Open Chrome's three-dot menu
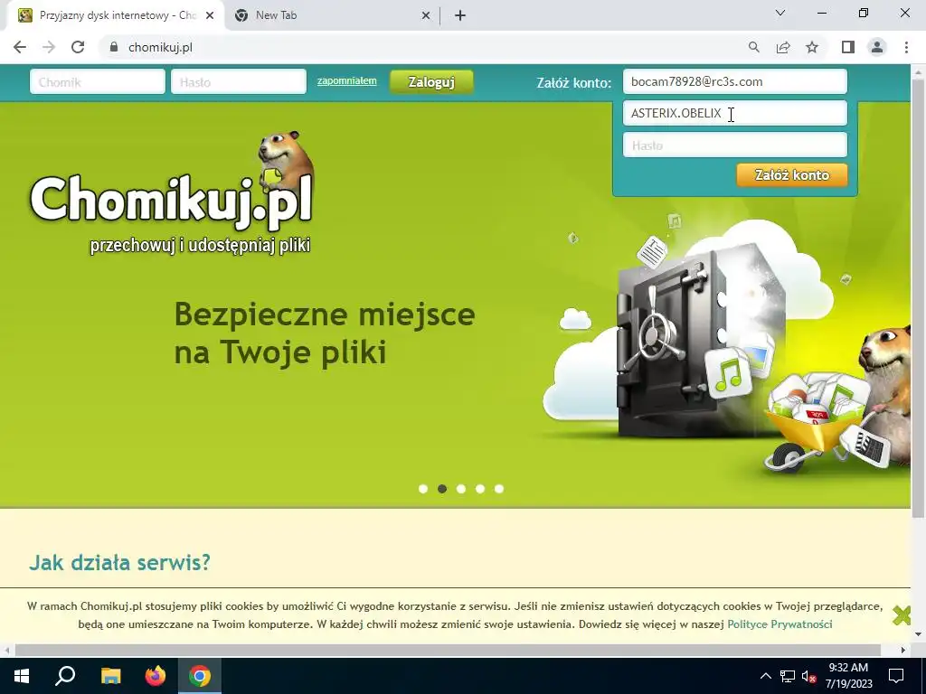Image resolution: width=926 pixels, height=694 pixels. [x=906, y=47]
